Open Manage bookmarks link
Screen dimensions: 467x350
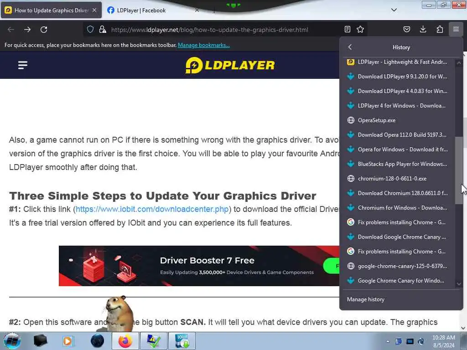click(204, 45)
